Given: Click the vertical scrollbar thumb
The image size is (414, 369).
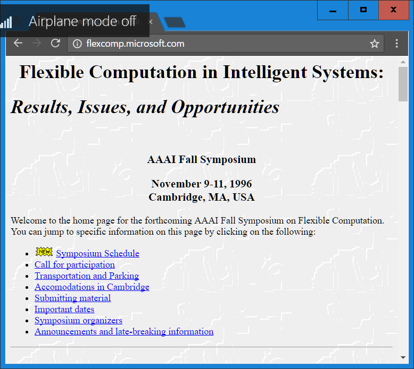Looking at the screenshot, I should point(403,84).
